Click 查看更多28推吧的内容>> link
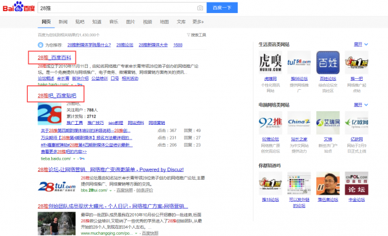Image resolution: width=388 pixels, height=236 pixels. [x=64, y=151]
